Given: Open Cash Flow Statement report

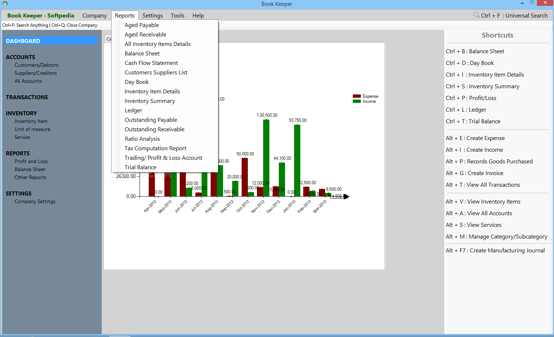Looking at the screenshot, I should coord(151,63).
